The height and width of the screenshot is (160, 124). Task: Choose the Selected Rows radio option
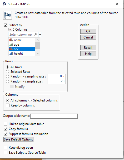tap(7, 72)
